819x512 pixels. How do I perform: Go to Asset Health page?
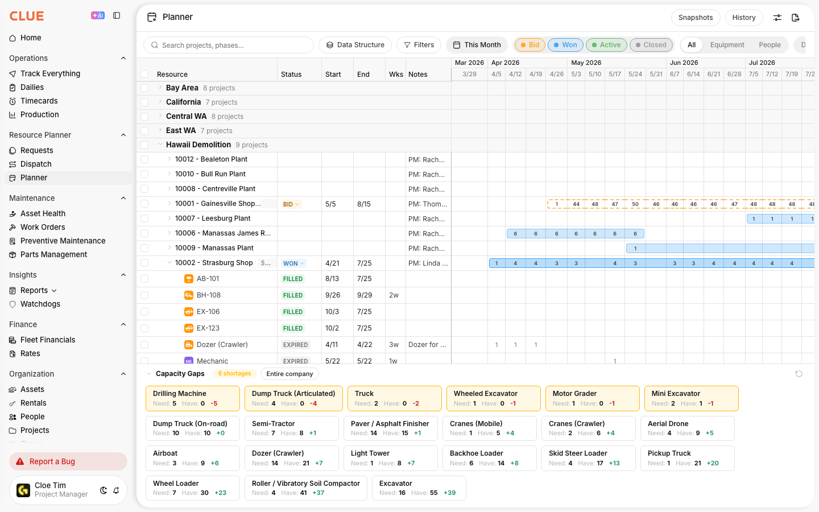point(43,213)
